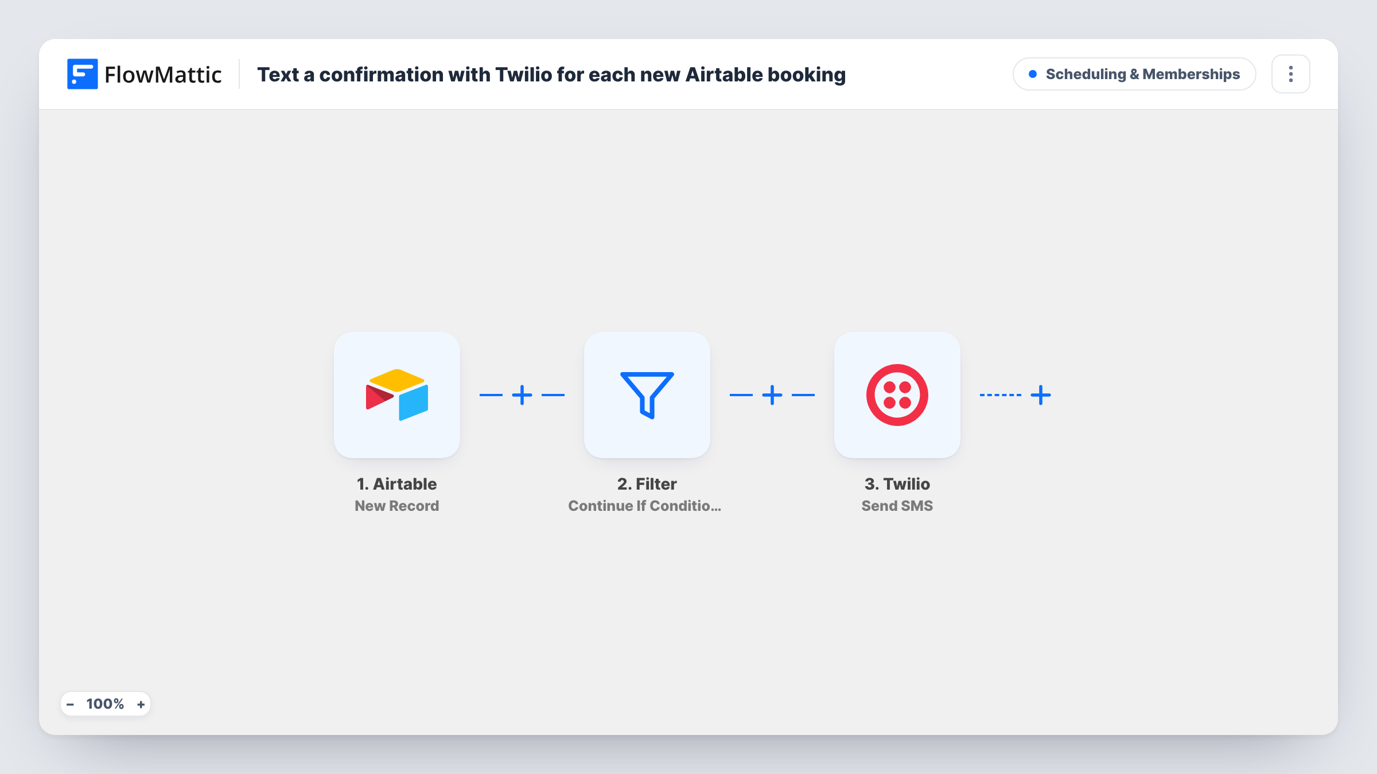Click the FlowMattic logo
Viewport: 1377px width, 774px height.
click(144, 74)
